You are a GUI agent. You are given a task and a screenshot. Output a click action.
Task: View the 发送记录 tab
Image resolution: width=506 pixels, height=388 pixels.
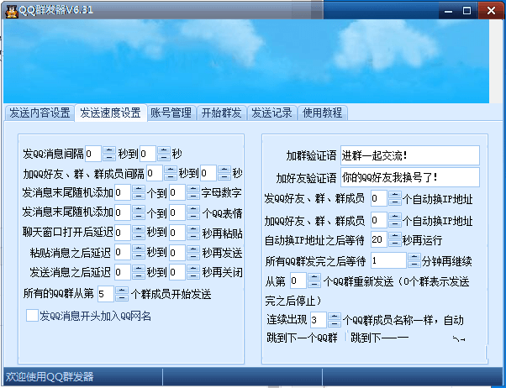[x=272, y=113]
